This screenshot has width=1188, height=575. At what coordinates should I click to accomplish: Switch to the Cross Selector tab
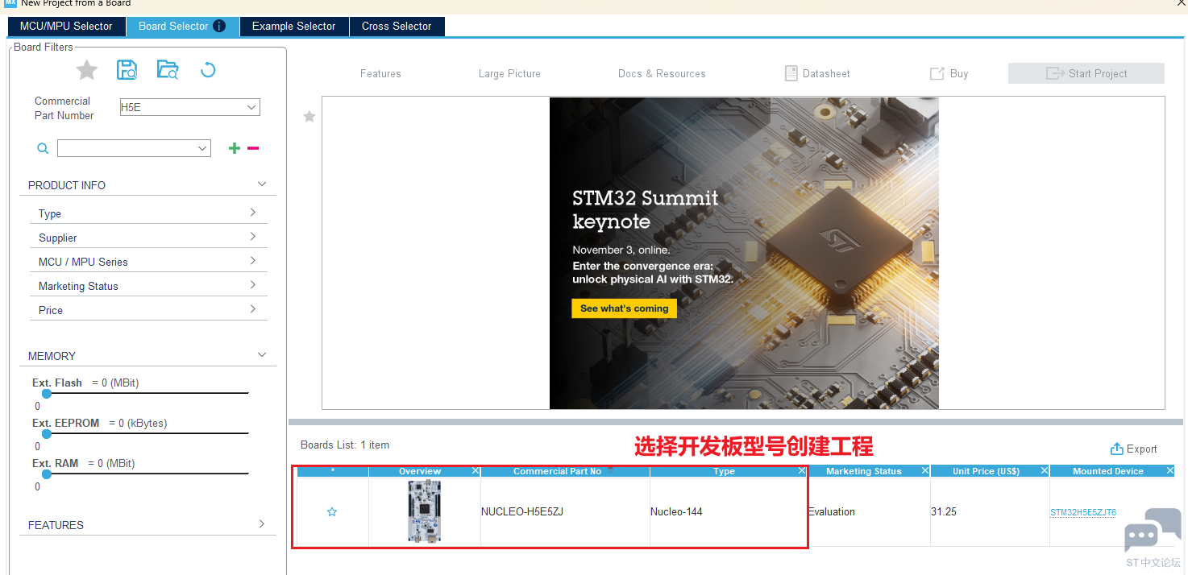[397, 26]
